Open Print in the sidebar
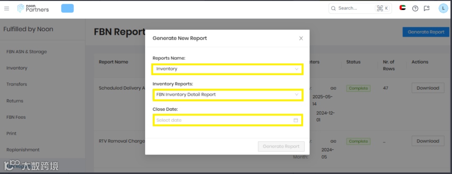 (x=11, y=134)
